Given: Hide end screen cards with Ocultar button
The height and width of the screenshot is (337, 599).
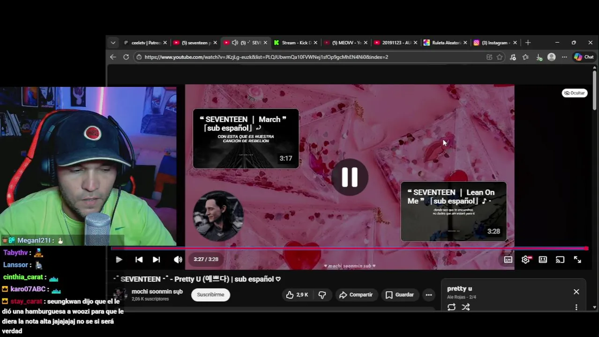Looking at the screenshot, I should tap(575, 93).
